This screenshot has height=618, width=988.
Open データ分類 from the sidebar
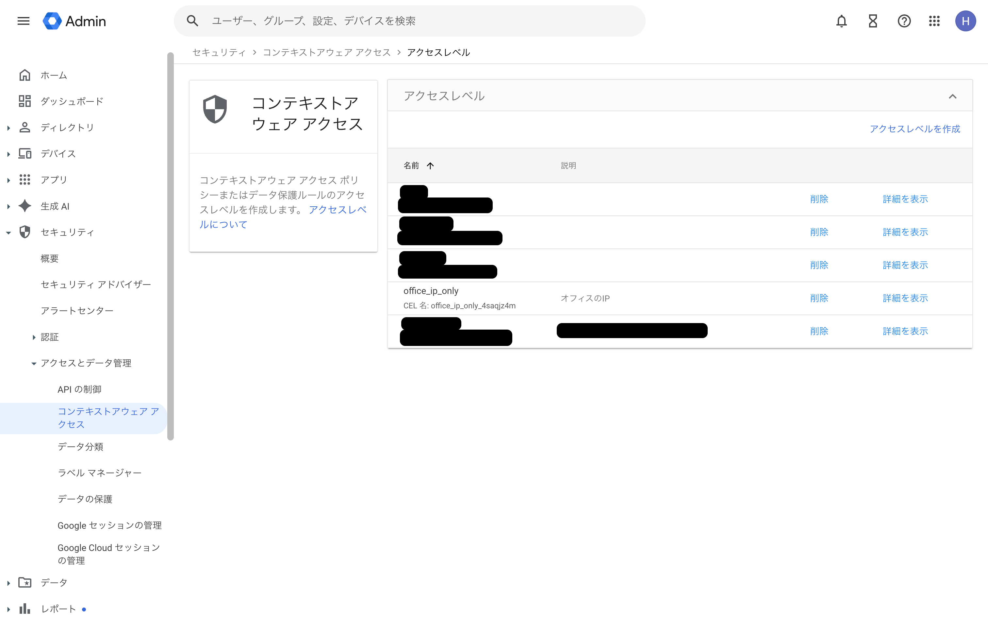(x=80, y=447)
